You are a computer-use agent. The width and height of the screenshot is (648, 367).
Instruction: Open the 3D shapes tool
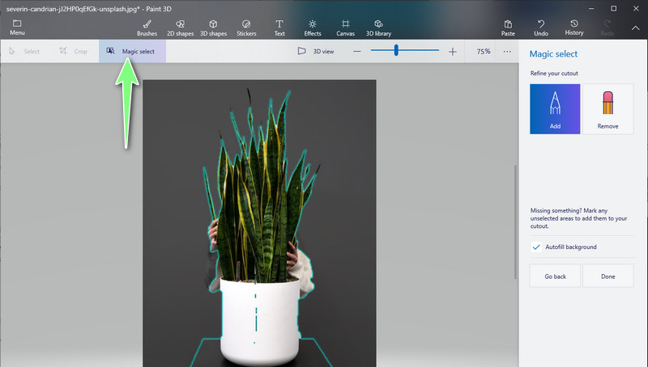click(x=213, y=27)
